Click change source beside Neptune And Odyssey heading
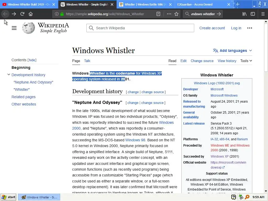Image resolution: width=268 pixels, height=201 pixels. (x=152, y=103)
